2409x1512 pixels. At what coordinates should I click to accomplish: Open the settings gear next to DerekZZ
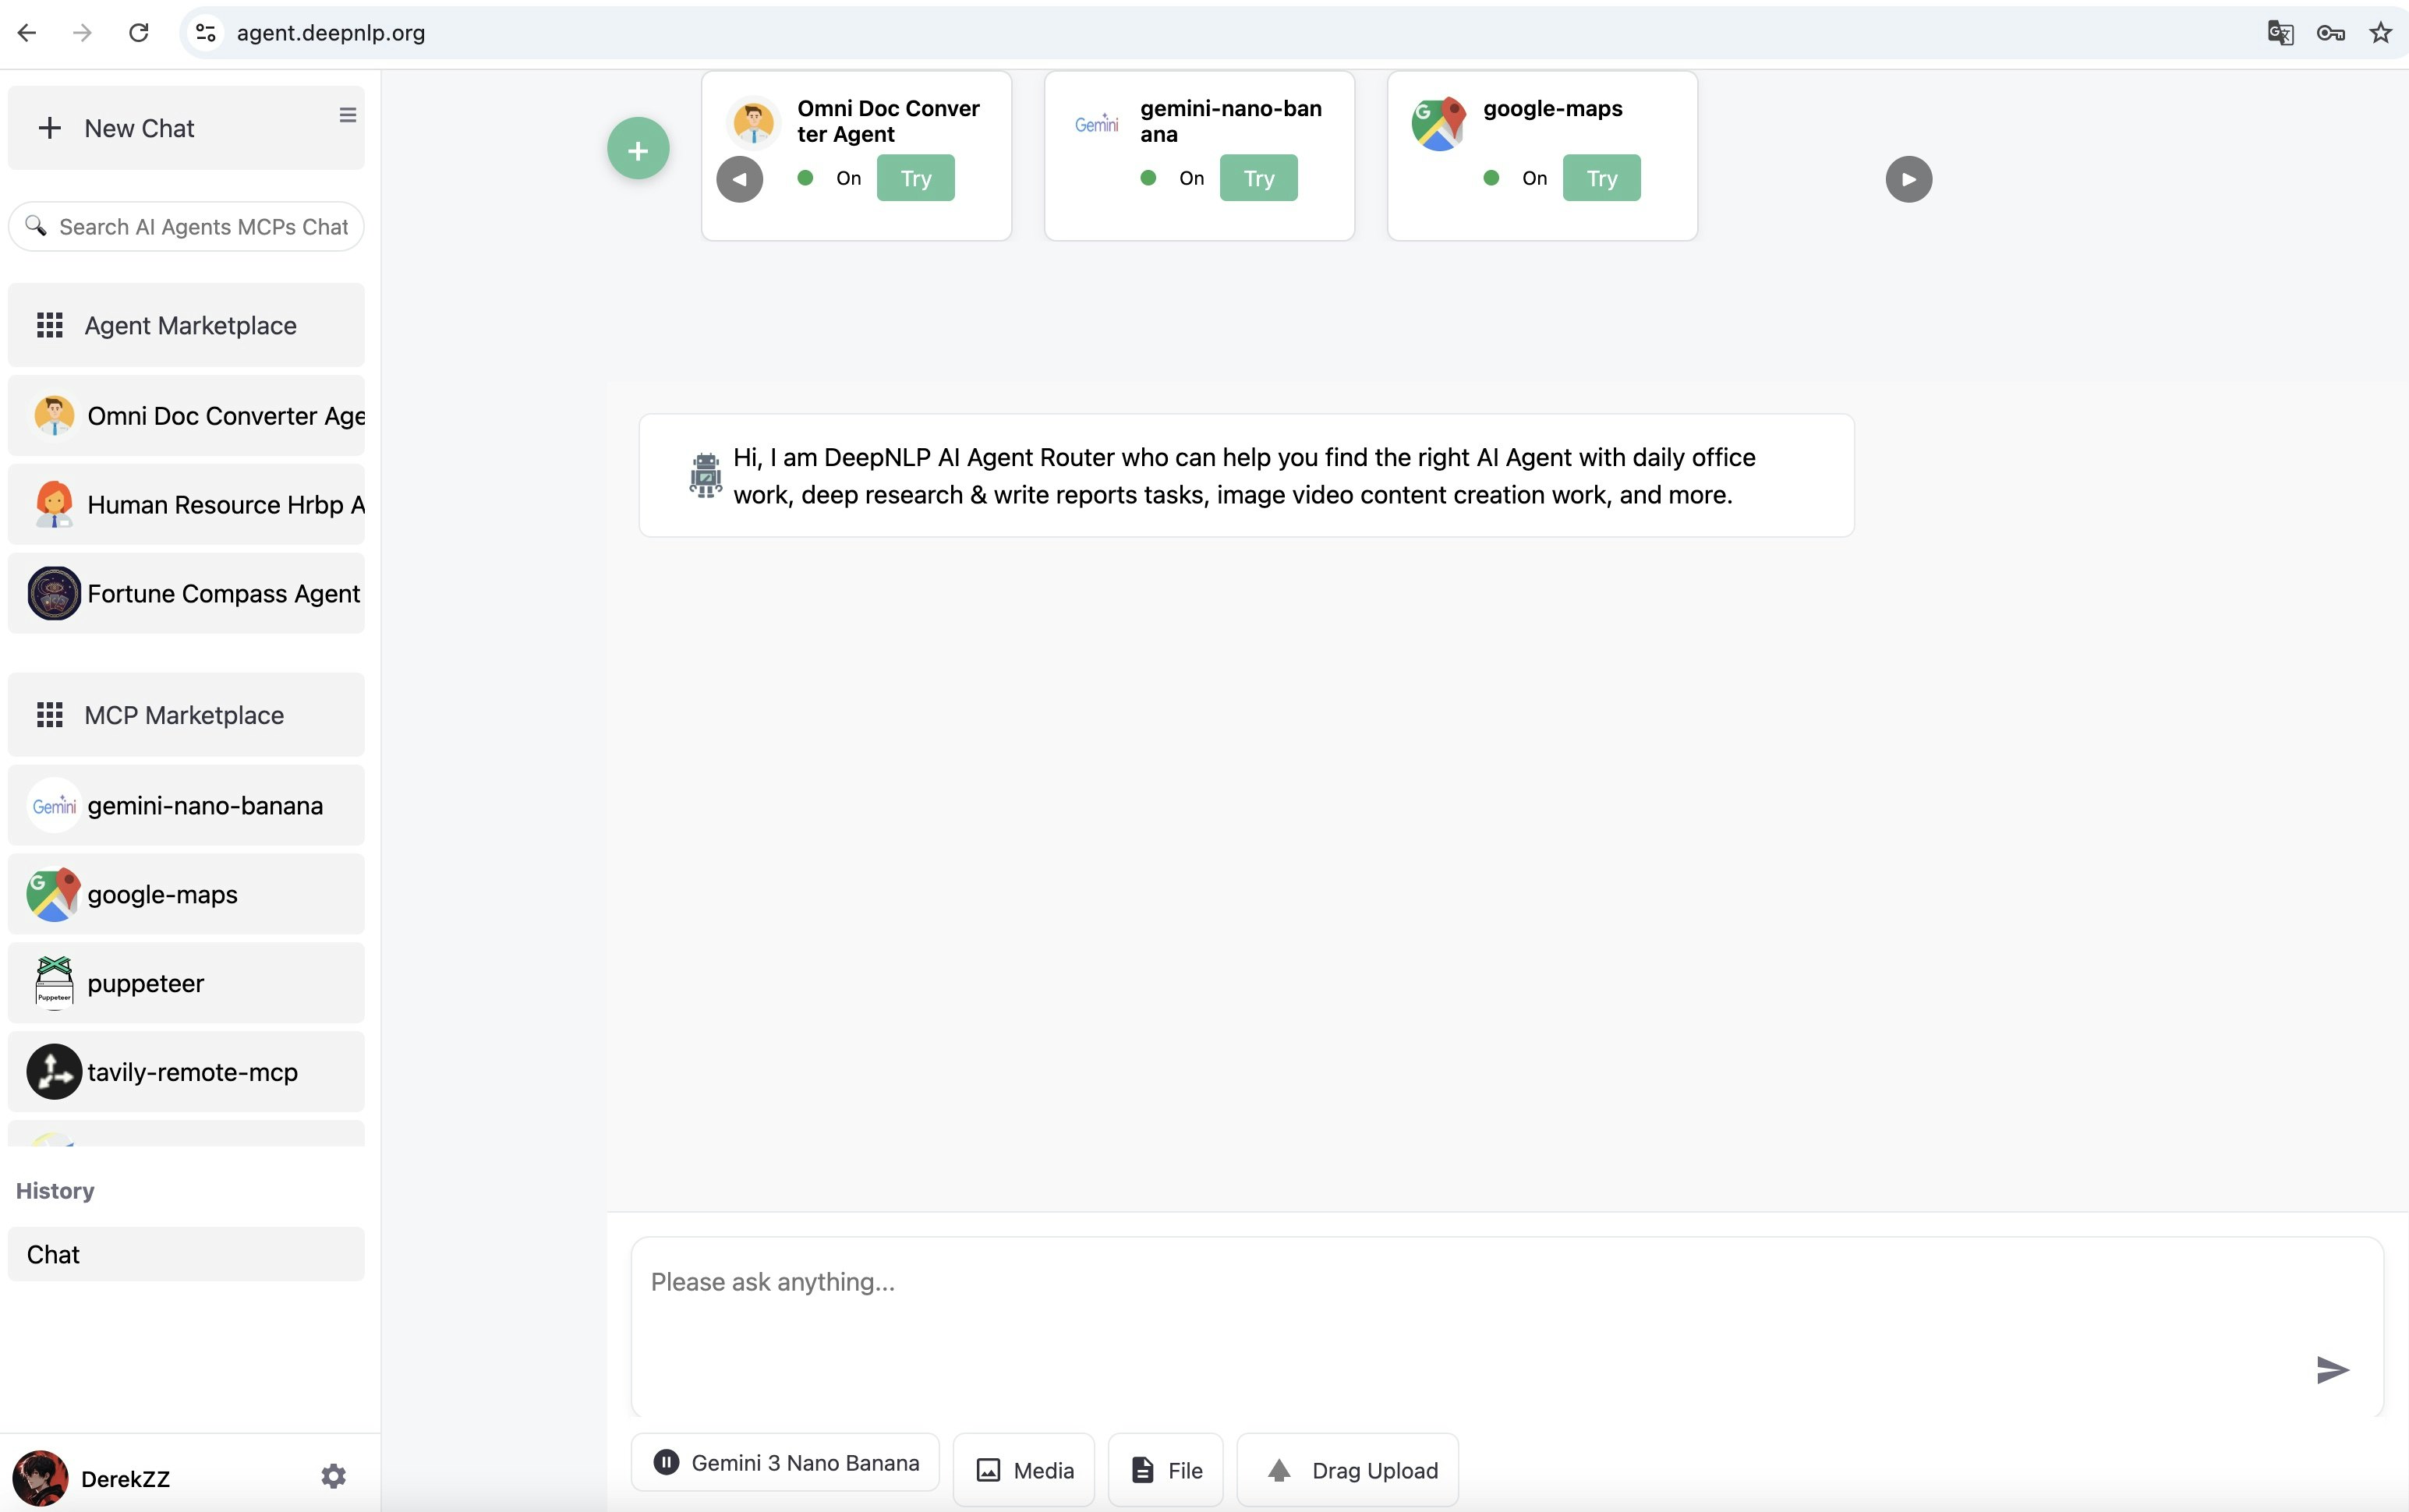tap(334, 1475)
